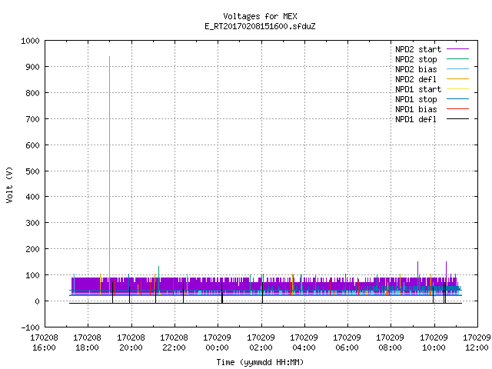Click the chart title 'Voltages for MEX'
This screenshot has height=369, width=492.
[260, 16]
